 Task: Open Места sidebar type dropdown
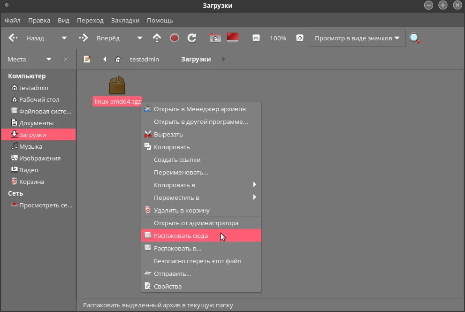tap(49, 59)
